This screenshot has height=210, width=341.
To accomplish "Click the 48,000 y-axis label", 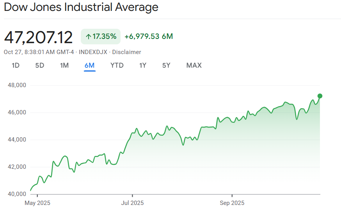I will pyautogui.click(x=16, y=85).
